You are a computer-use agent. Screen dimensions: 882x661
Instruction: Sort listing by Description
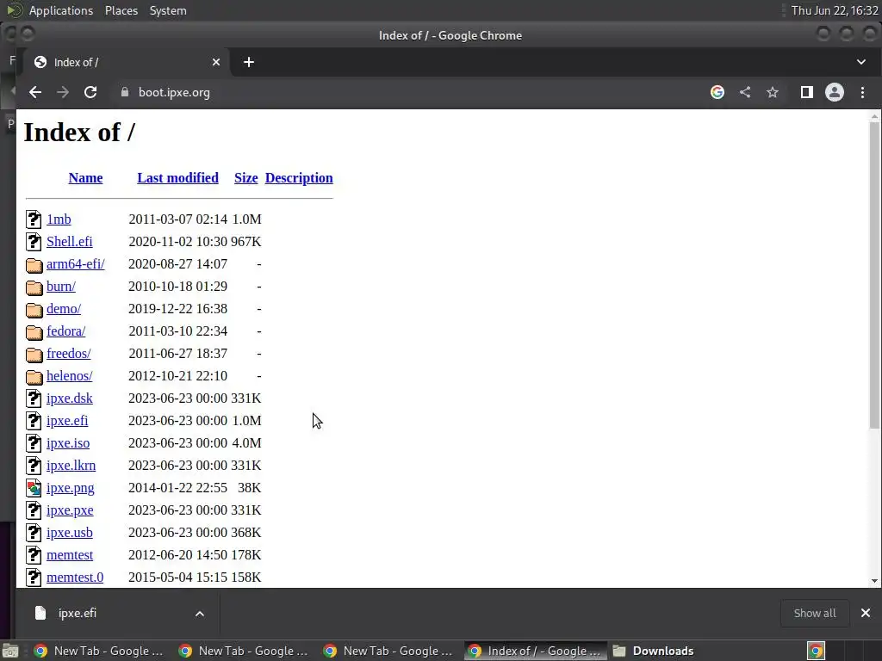tap(299, 177)
